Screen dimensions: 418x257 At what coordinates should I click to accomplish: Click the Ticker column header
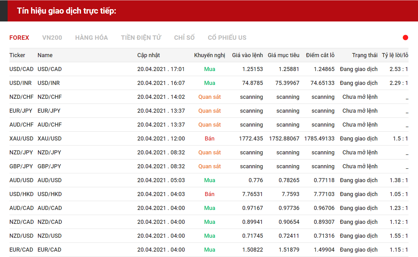click(17, 55)
